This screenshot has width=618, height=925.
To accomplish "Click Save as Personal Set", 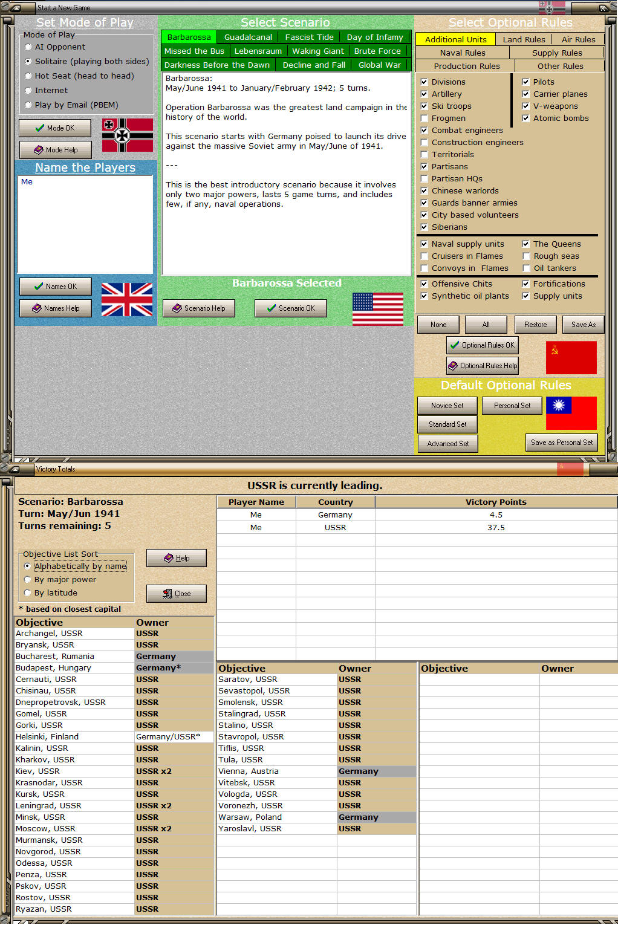I will tap(562, 443).
